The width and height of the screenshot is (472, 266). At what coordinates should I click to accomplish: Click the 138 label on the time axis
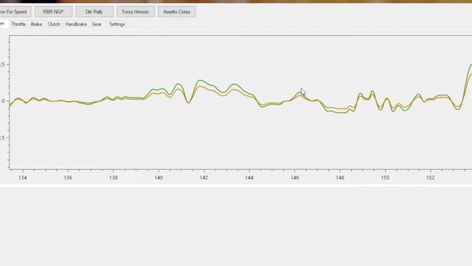[113, 177]
